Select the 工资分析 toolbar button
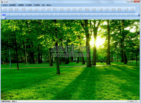Screen dimensions: 141x103 [132, 10]
